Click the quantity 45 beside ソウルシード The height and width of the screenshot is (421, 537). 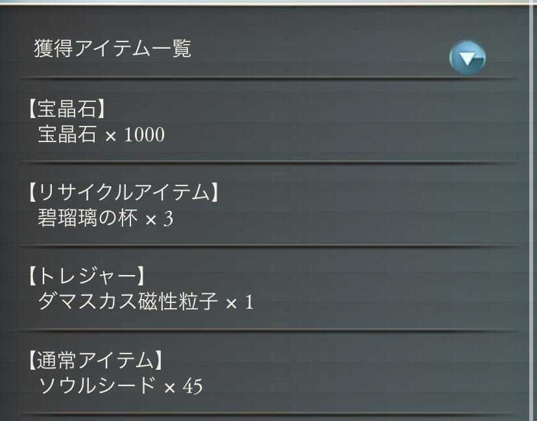(193, 386)
